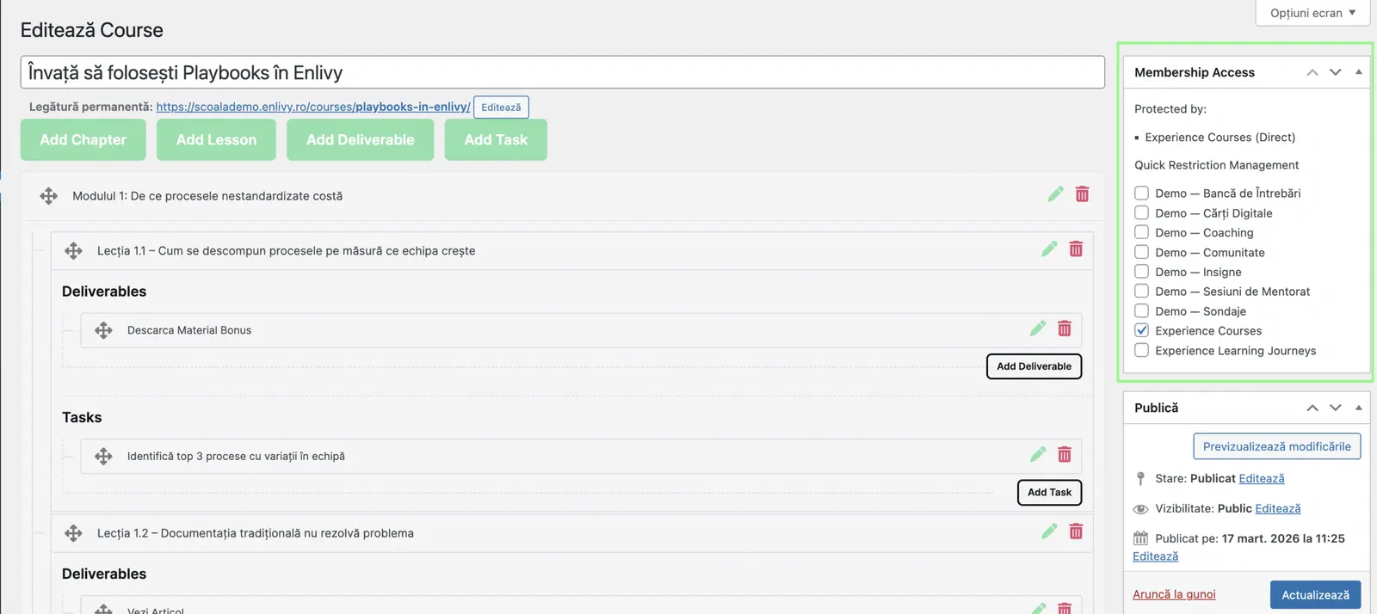The image size is (1377, 614).
Task: Open the playbooks-in-enlivy permalink
Action: (x=313, y=107)
